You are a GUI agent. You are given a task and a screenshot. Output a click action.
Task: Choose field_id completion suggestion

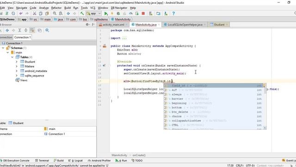coord(214,85)
